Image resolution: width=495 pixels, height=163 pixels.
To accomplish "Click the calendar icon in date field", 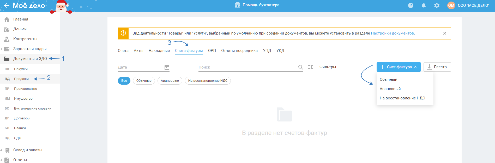I will coord(167,67).
